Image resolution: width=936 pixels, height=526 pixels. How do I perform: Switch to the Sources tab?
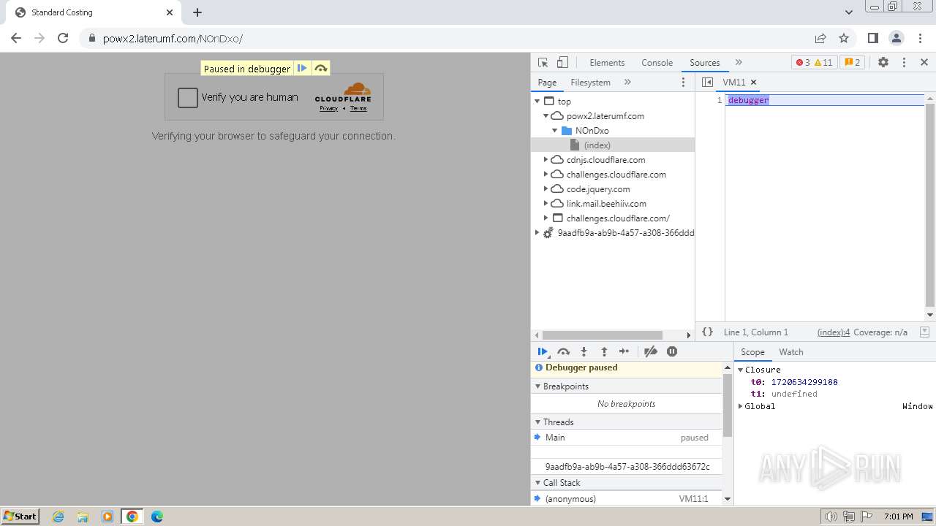(704, 63)
